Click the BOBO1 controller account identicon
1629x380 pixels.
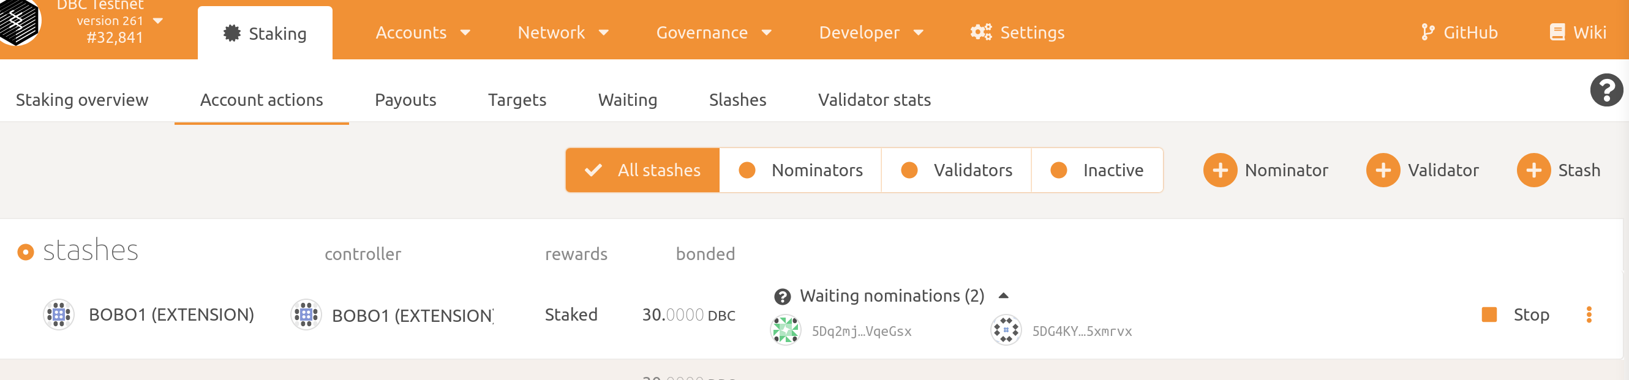[x=306, y=315]
